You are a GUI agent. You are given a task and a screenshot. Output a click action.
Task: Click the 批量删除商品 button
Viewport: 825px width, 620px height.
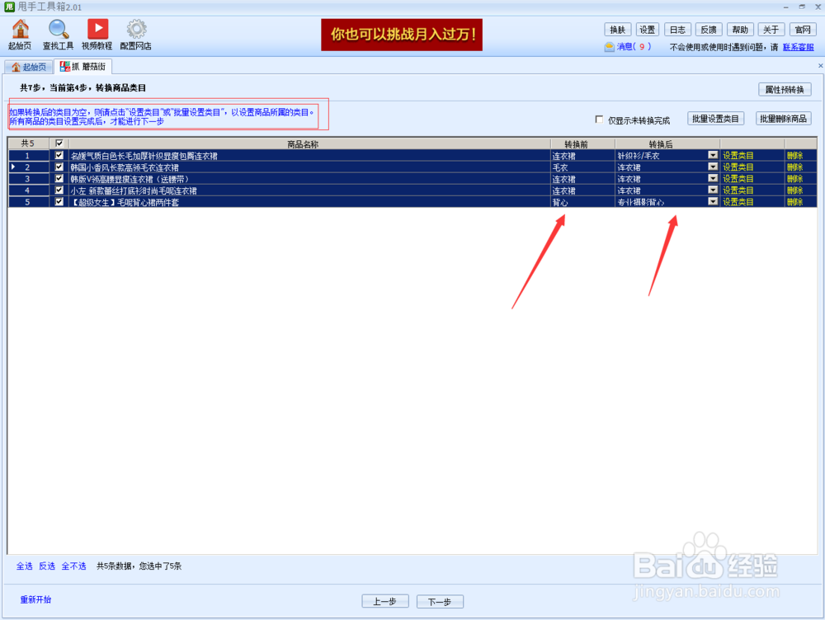785,118
